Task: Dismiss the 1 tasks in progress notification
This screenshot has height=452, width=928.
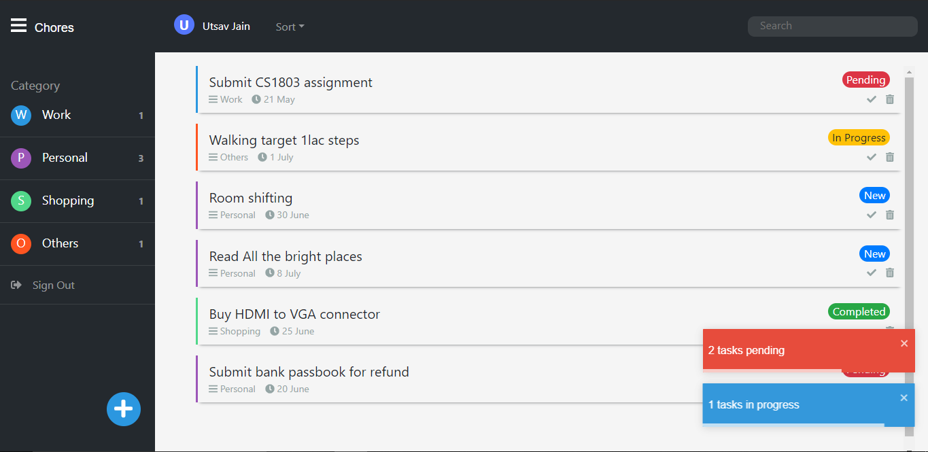Action: point(904,398)
